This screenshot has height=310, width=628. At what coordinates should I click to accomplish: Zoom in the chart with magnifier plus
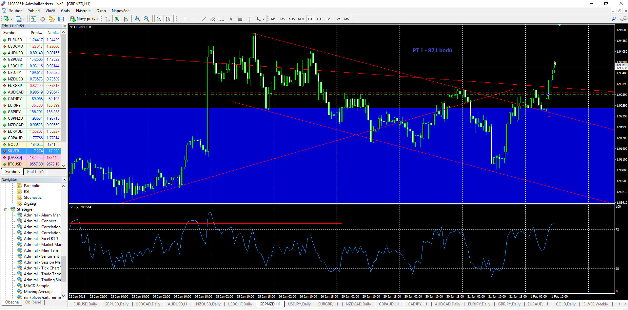point(137,19)
